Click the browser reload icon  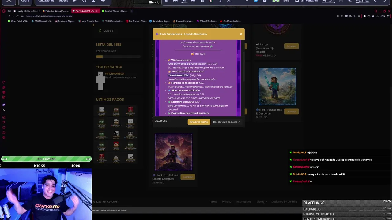(x=17, y=16)
